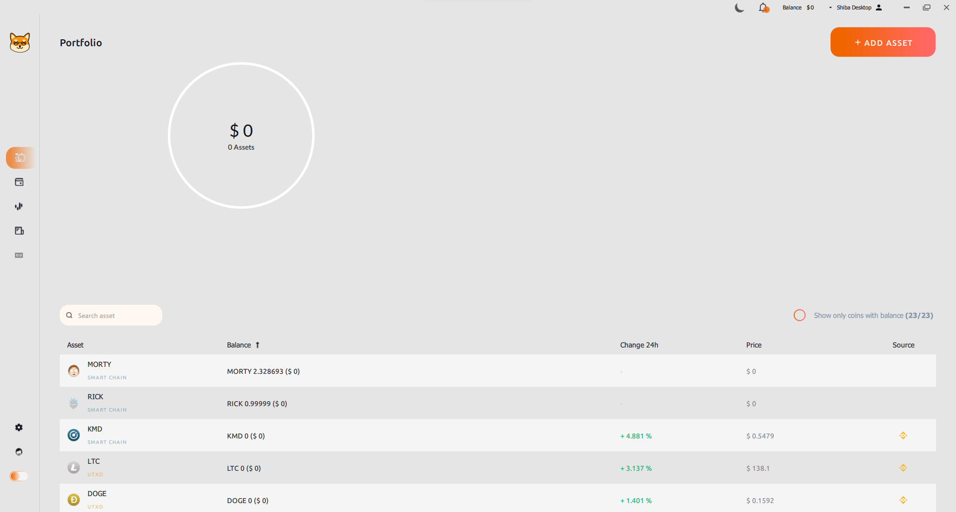Screen dimensions: 956x512
Task: Sort the table by Change 24h
Action: [x=639, y=345]
